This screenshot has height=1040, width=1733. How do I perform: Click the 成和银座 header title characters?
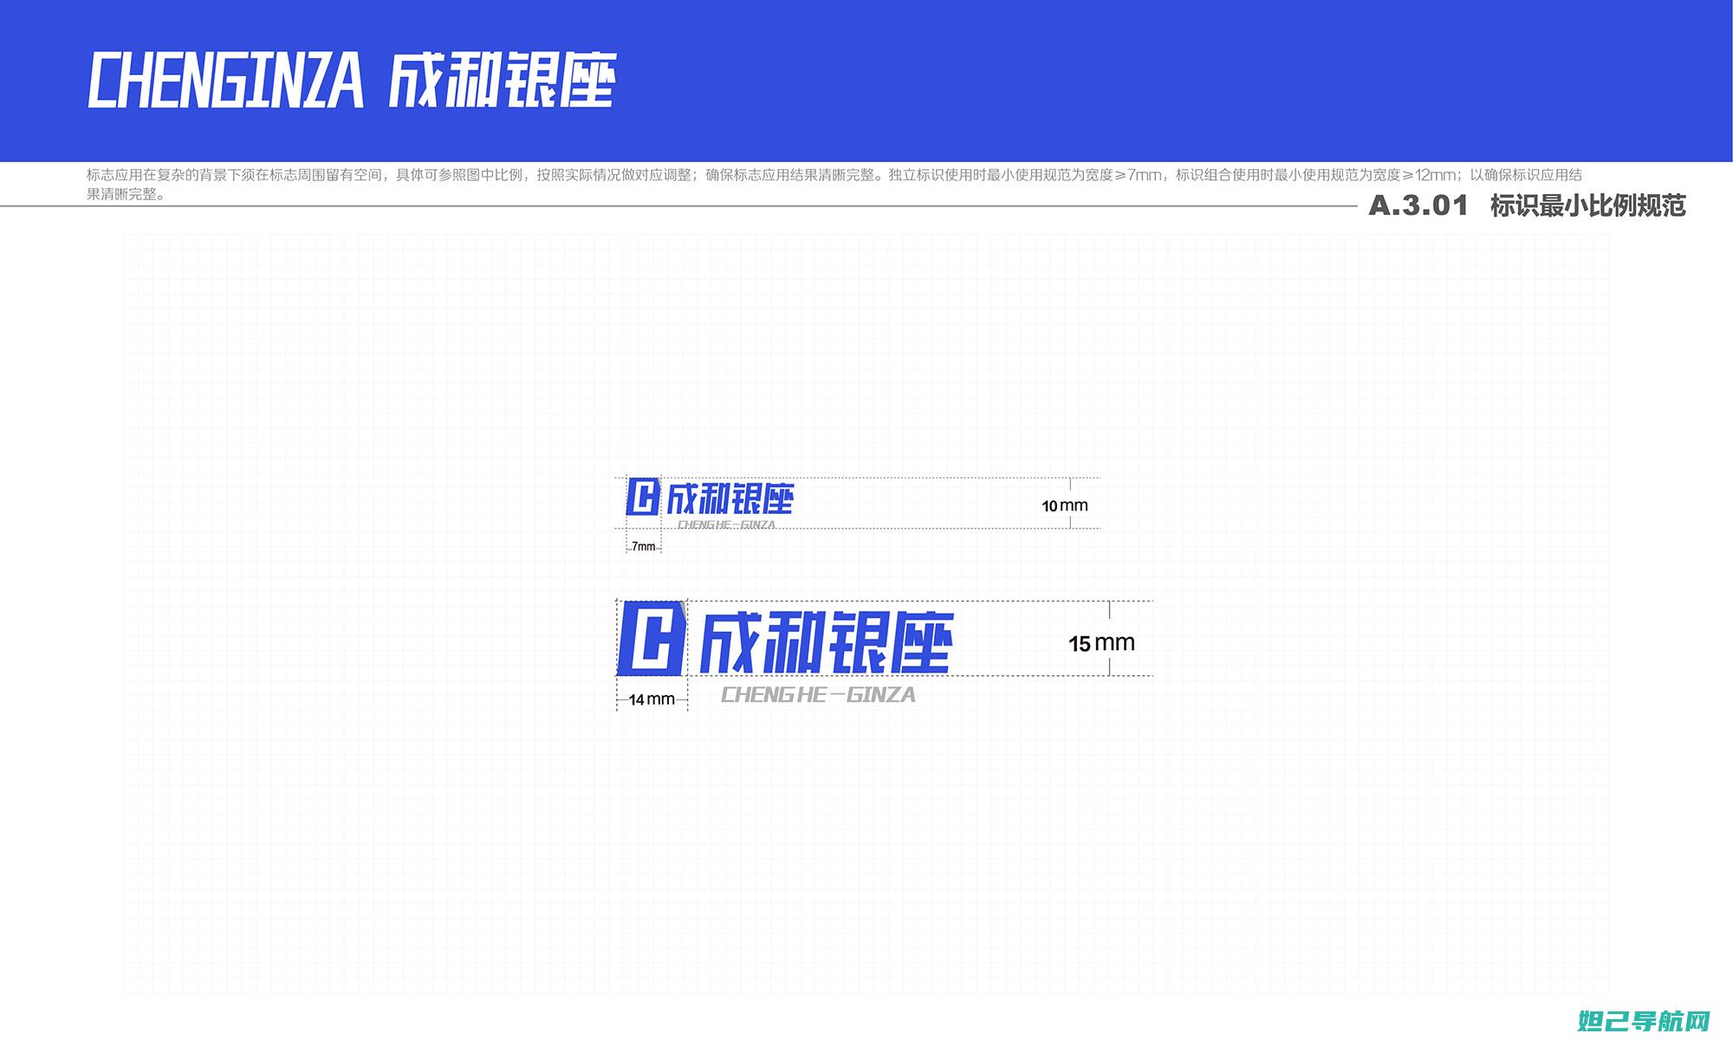(502, 81)
